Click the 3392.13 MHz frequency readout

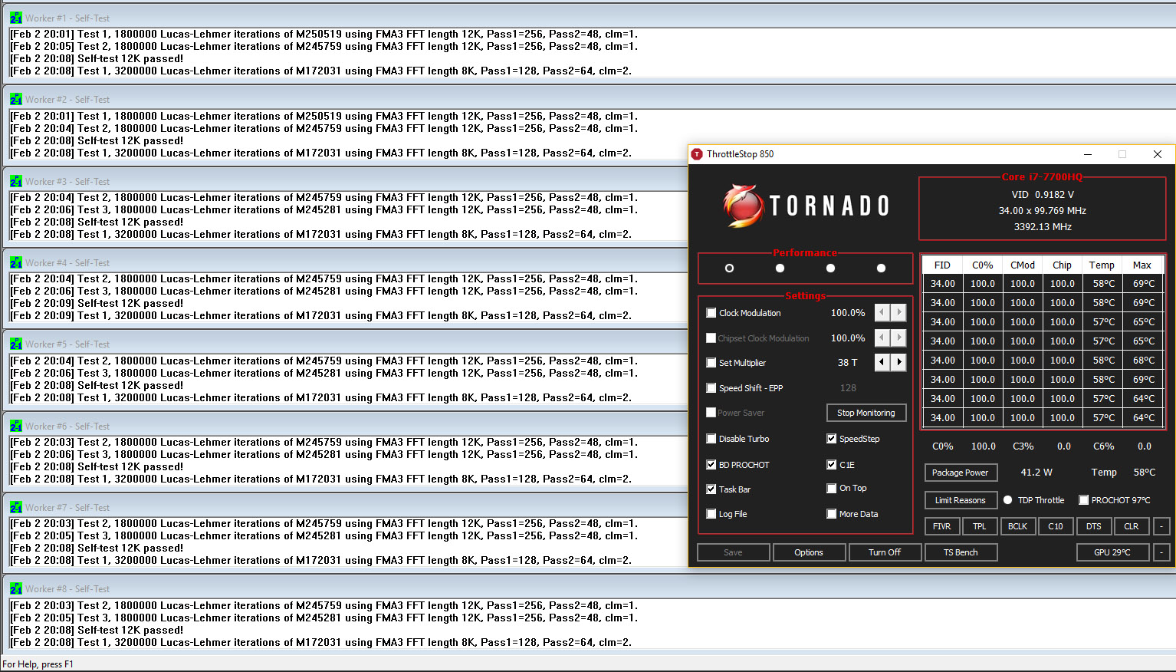(1043, 227)
